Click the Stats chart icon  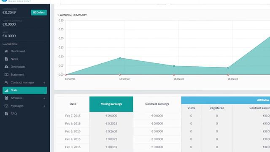tap(6, 90)
